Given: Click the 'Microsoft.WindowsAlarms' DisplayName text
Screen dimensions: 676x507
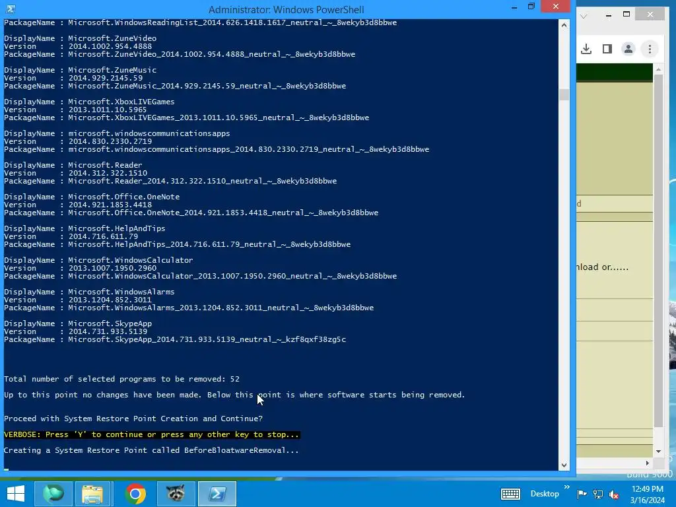Looking at the screenshot, I should [121, 292].
